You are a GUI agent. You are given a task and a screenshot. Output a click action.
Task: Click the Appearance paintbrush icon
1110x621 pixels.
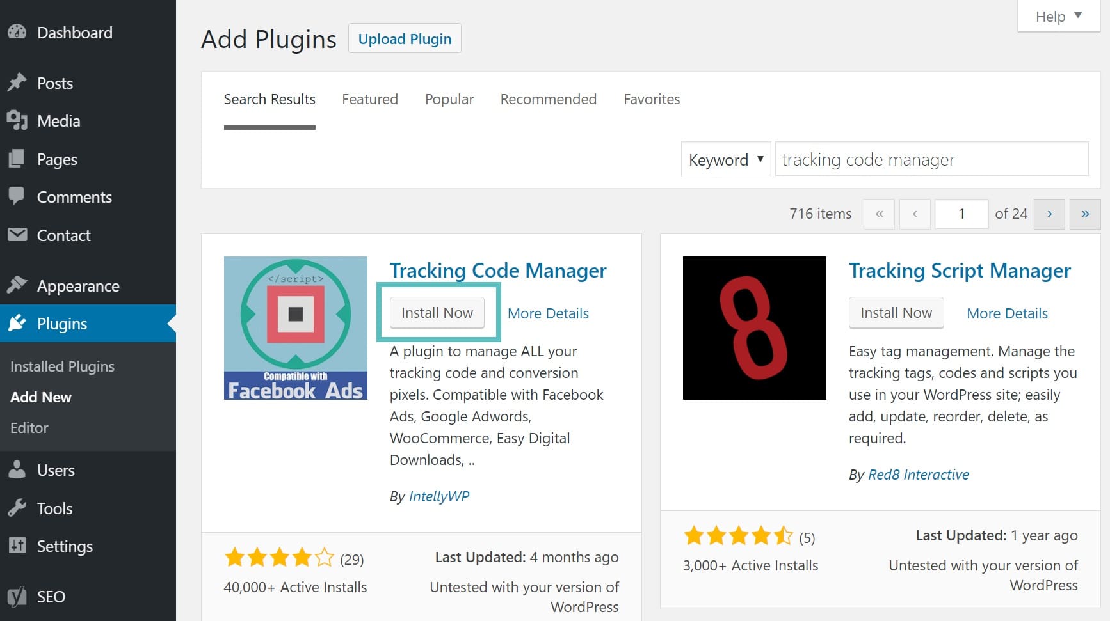pos(17,285)
